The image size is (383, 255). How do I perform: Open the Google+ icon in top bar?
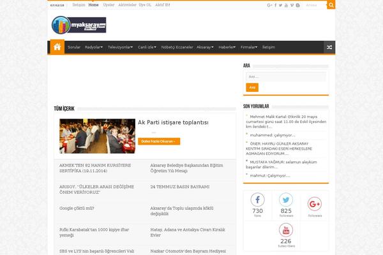[269, 5]
